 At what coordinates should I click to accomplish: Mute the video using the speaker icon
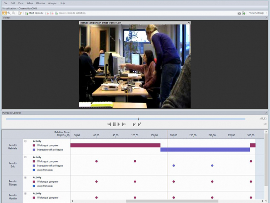189,23
